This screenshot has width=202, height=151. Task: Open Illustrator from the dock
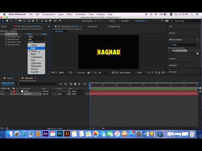click(67, 134)
